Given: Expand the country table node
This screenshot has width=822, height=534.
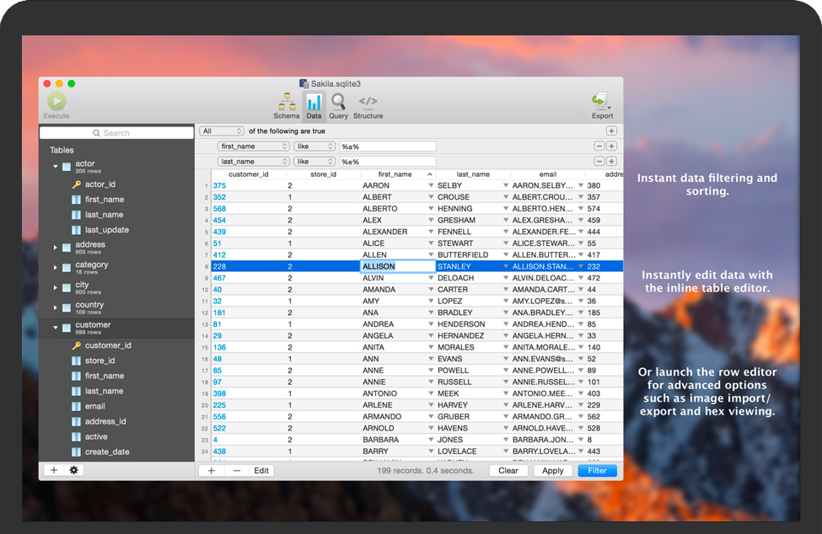Looking at the screenshot, I should click(x=56, y=308).
